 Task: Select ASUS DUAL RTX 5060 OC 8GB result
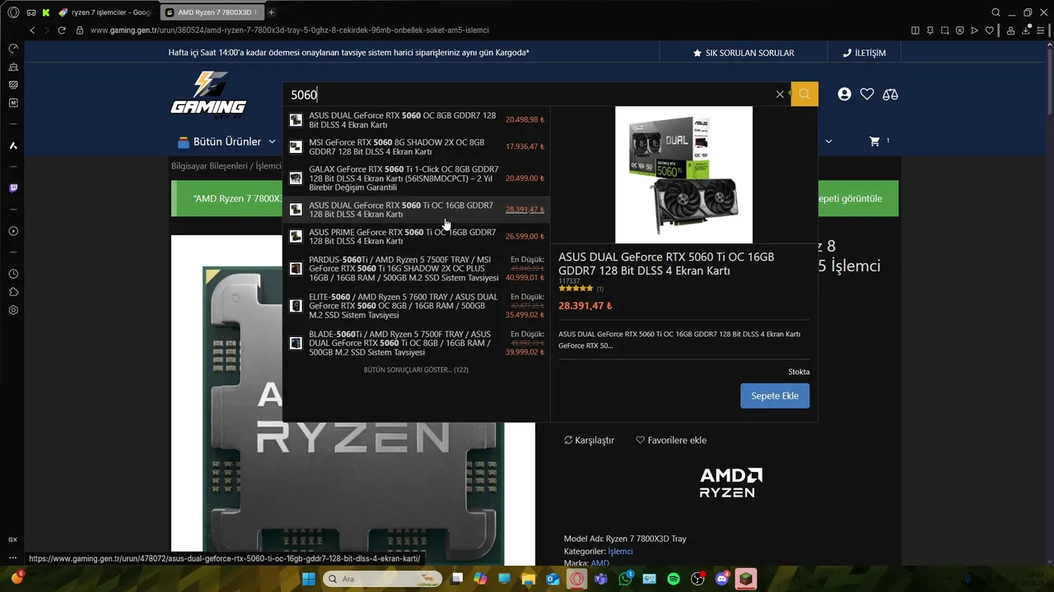coord(416,120)
